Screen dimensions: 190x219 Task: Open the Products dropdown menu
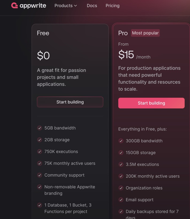click(64, 5)
